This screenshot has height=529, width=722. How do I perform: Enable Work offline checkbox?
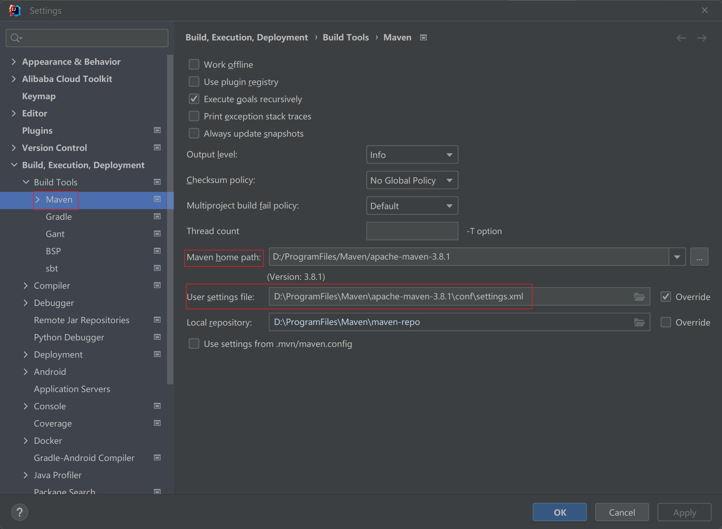pos(194,64)
